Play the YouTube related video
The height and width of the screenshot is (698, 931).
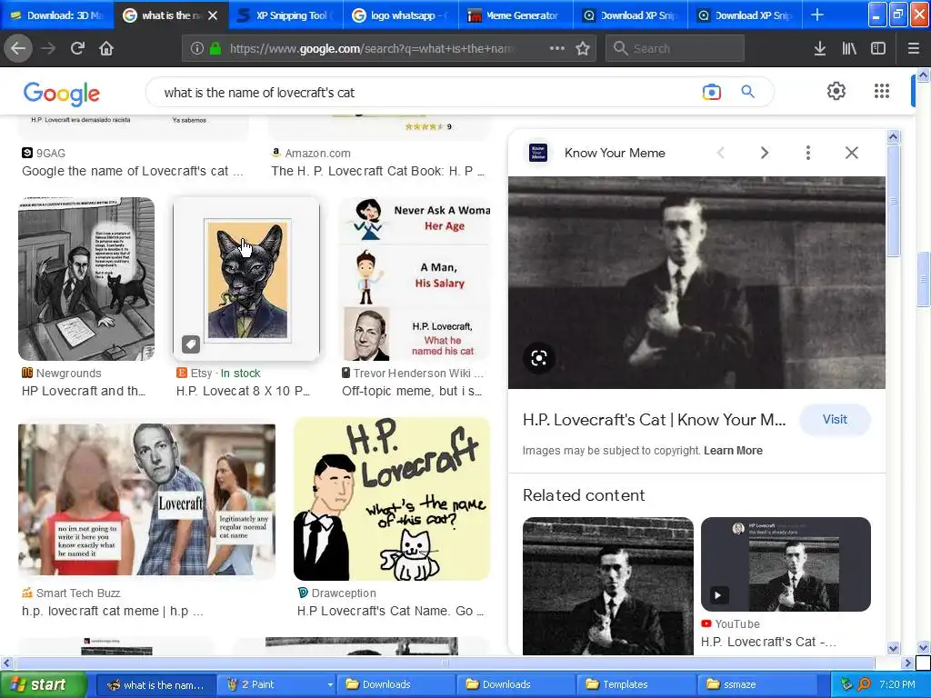(718, 594)
